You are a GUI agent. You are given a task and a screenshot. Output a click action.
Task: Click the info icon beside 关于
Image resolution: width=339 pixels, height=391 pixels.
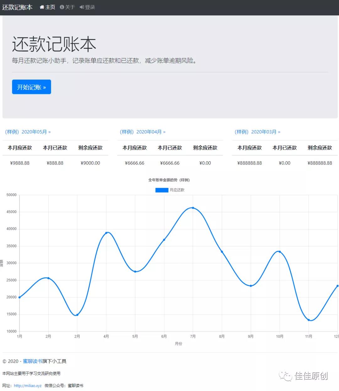[x=62, y=7]
